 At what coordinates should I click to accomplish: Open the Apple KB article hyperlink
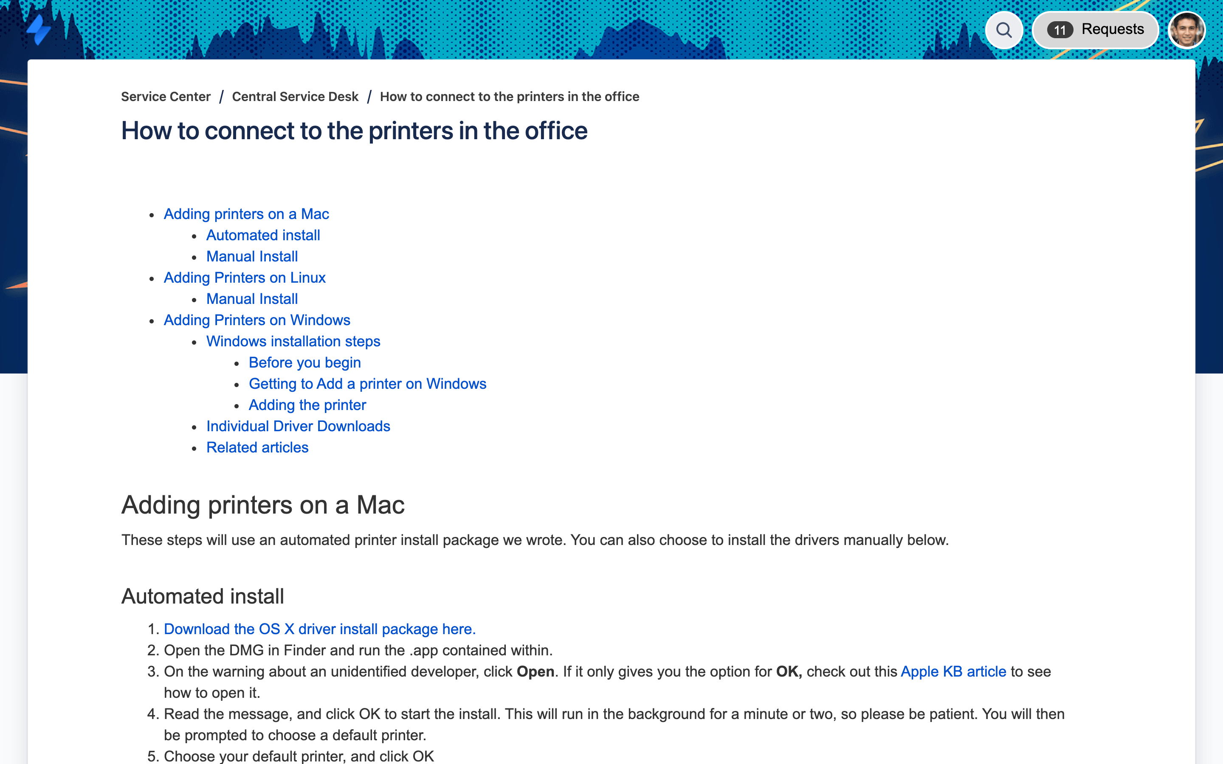954,671
